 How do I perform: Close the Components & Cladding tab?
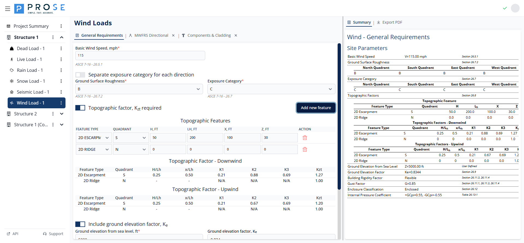pos(236,35)
